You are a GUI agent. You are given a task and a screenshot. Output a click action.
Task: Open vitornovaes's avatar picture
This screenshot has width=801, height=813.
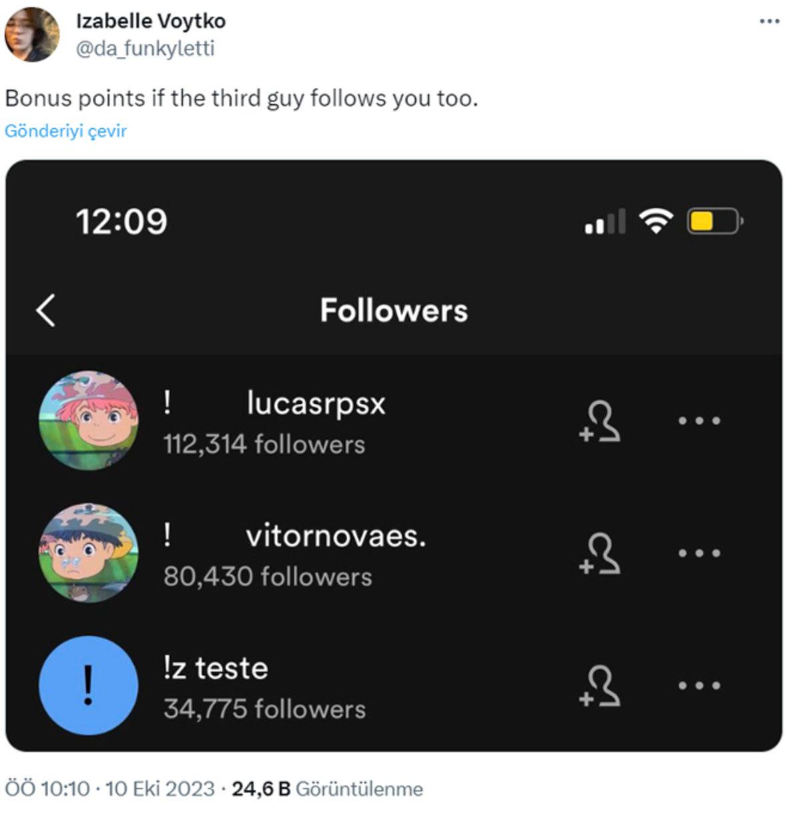click(x=89, y=553)
